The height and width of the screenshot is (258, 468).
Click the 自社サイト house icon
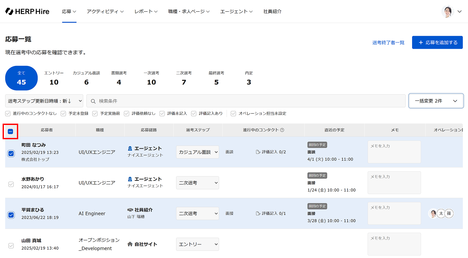[130, 244]
